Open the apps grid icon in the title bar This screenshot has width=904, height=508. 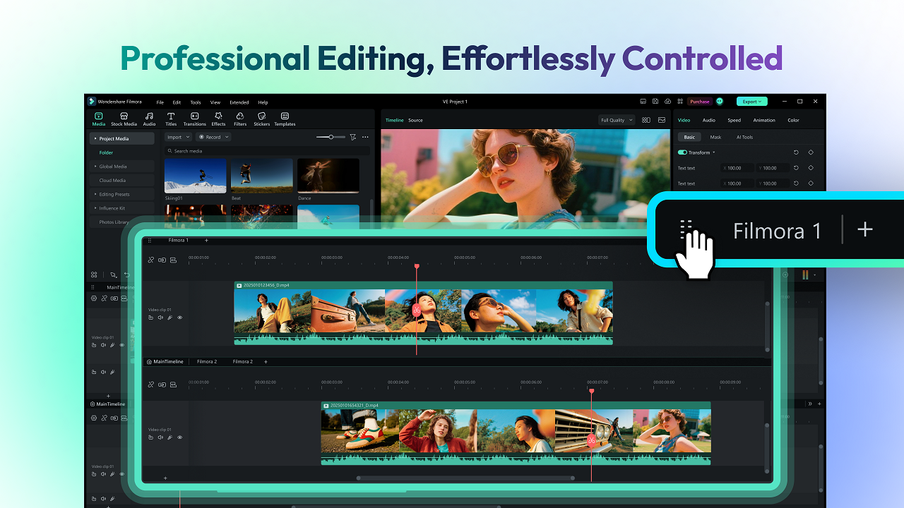[679, 102]
